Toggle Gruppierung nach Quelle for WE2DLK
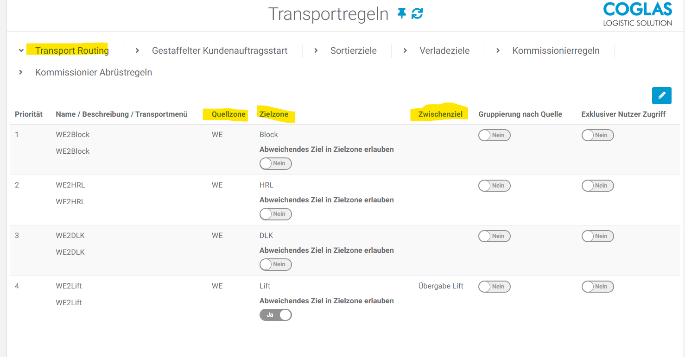685x357 pixels. tap(495, 236)
